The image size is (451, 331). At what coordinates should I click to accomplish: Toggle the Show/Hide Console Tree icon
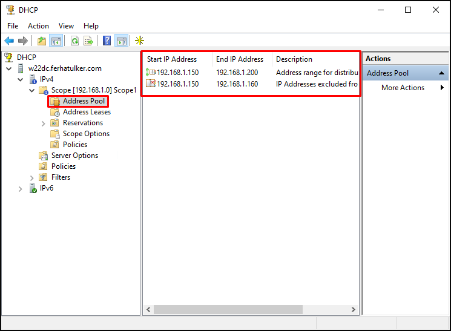pos(56,41)
